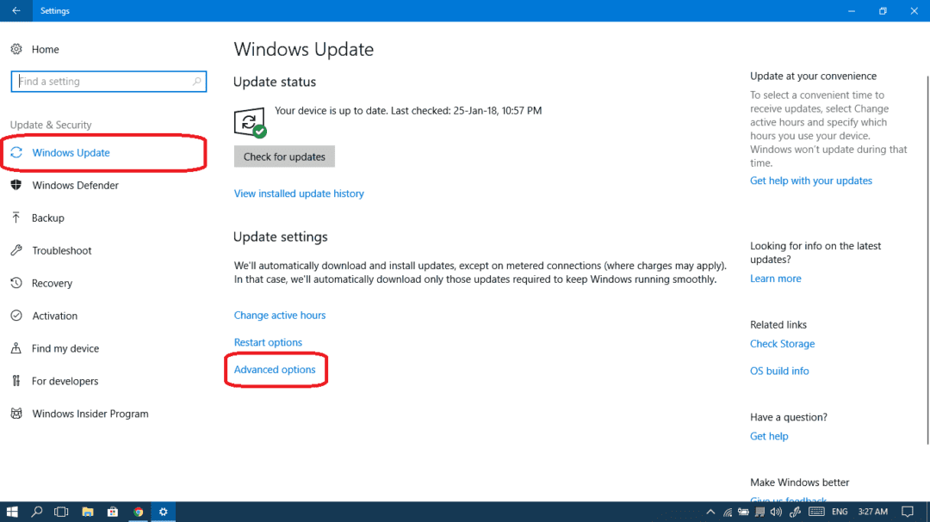Launch File Explorer from the taskbar

point(88,512)
